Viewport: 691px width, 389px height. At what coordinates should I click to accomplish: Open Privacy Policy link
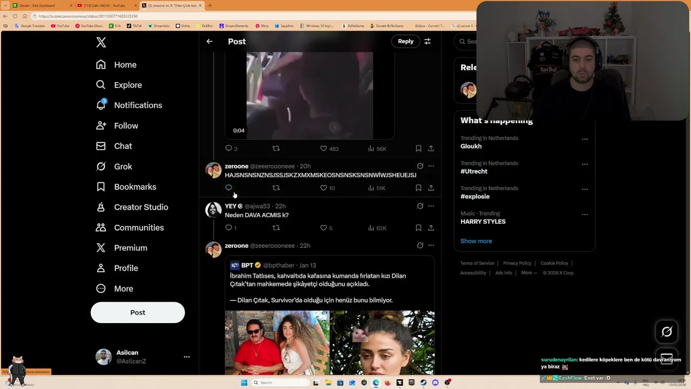(517, 263)
